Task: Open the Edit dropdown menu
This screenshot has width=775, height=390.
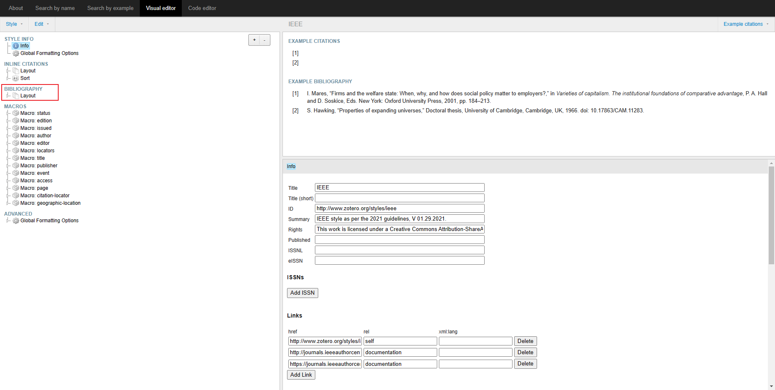Action: [42, 24]
